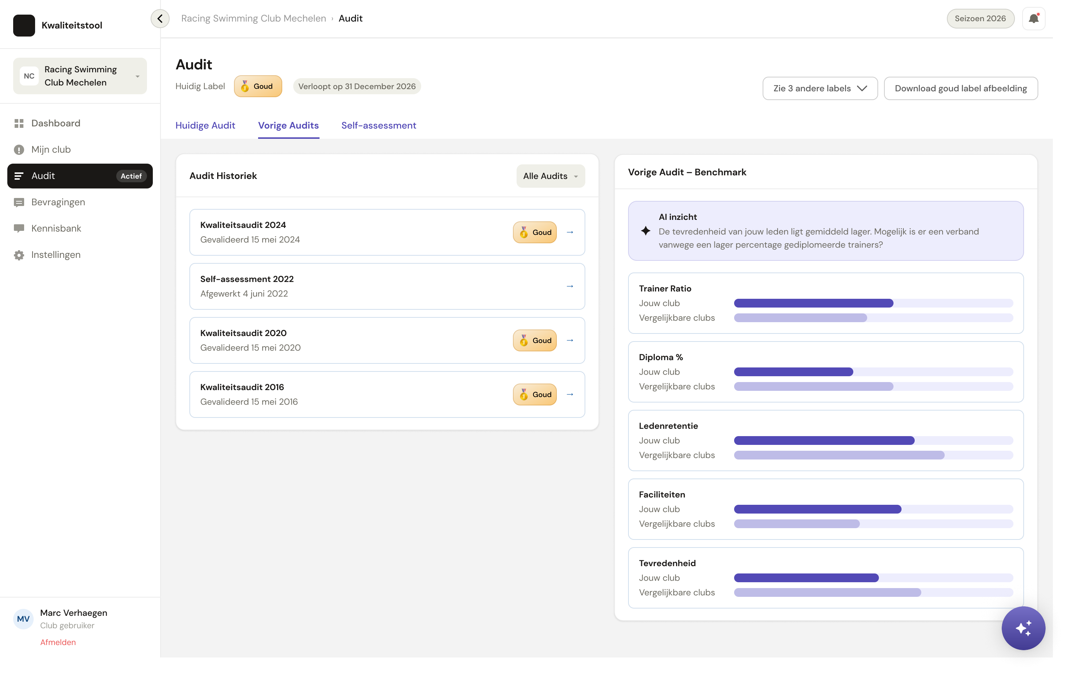Image resolution: width=1069 pixels, height=675 pixels.
Task: Click Ledenretentie Jouw club progress bar
Action: point(873,441)
